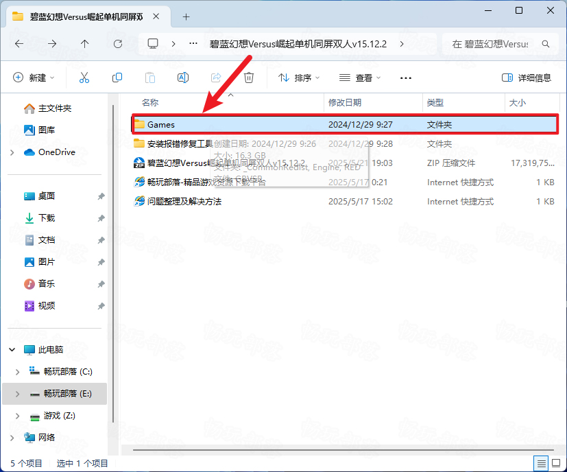Select the 碧蓝幻想Versus ZIP archive file
The width and height of the screenshot is (567, 472).
(345, 163)
